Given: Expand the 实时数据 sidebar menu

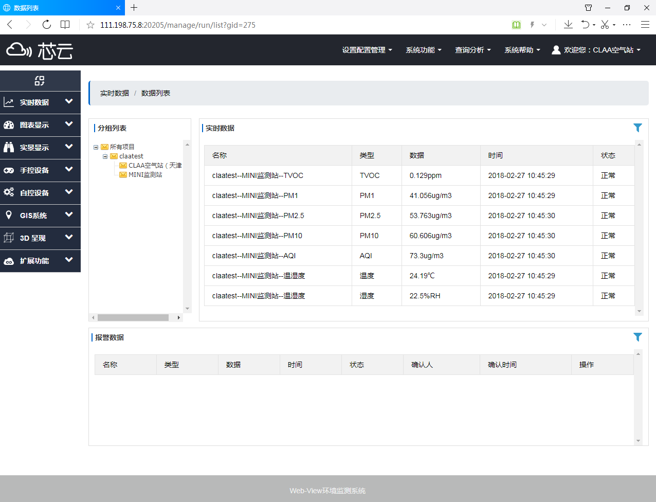Looking at the screenshot, I should point(69,102).
